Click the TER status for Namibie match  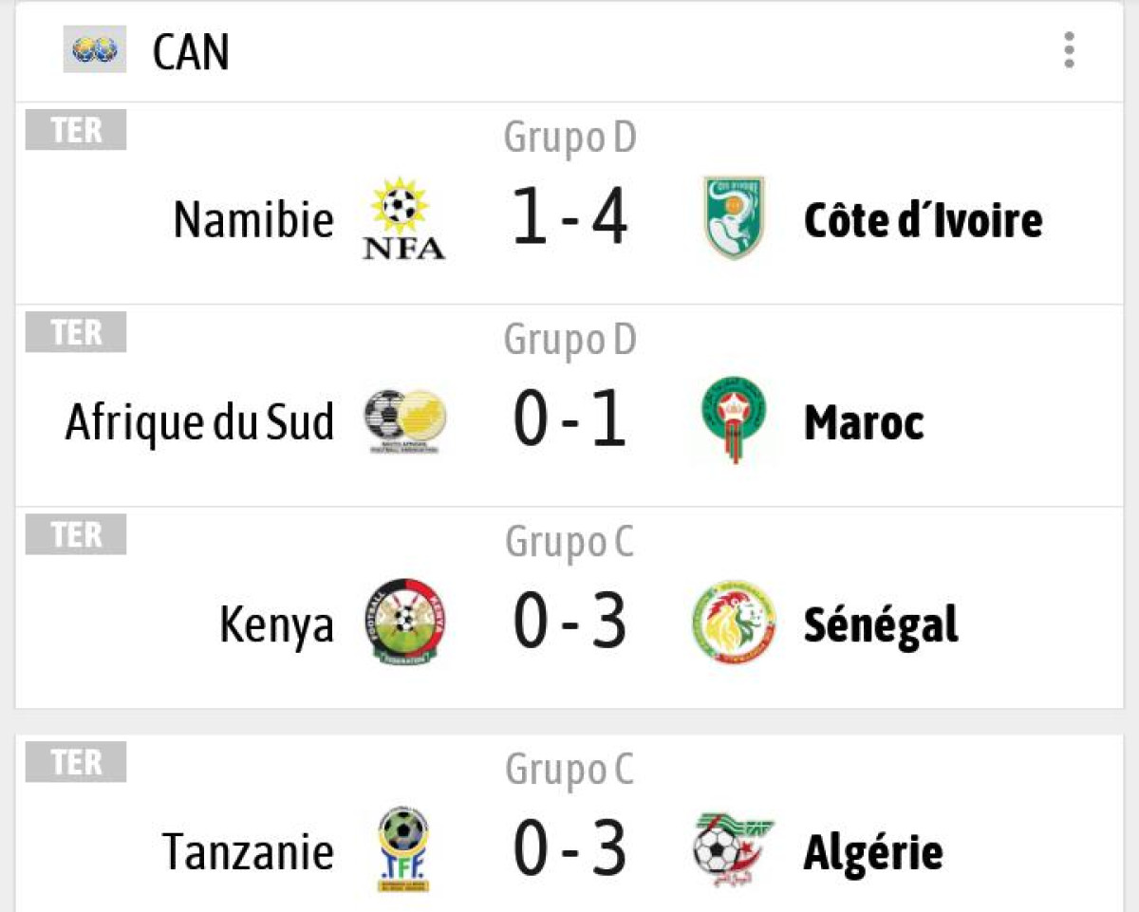click(x=75, y=131)
